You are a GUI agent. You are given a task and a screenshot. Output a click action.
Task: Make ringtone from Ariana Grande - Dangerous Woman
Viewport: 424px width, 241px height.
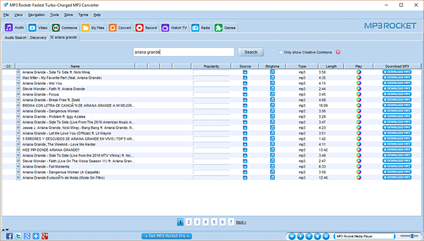click(x=272, y=111)
